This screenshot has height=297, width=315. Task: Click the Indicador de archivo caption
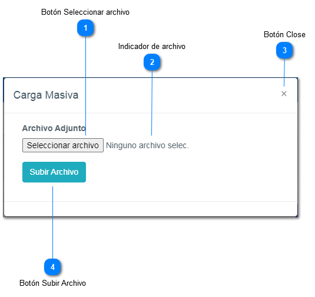pyautogui.click(x=152, y=46)
